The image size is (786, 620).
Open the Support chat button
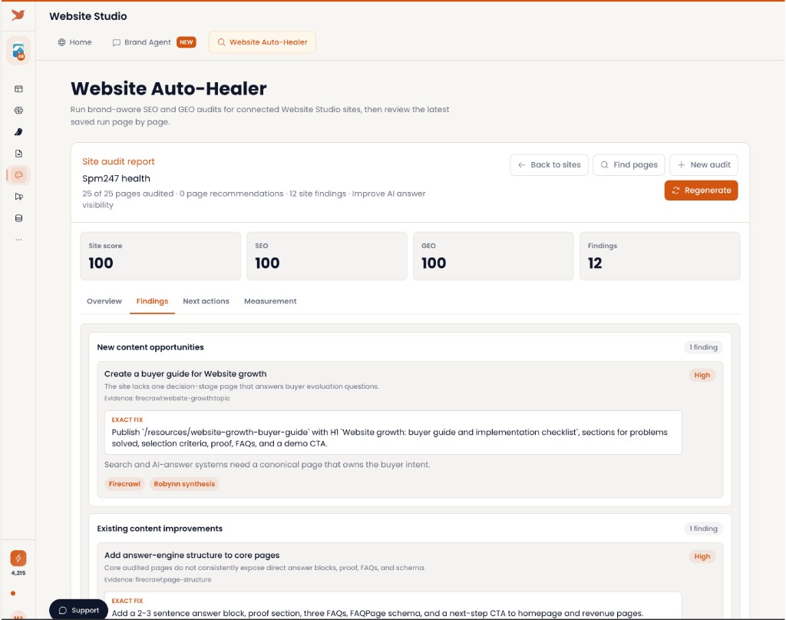coord(79,610)
